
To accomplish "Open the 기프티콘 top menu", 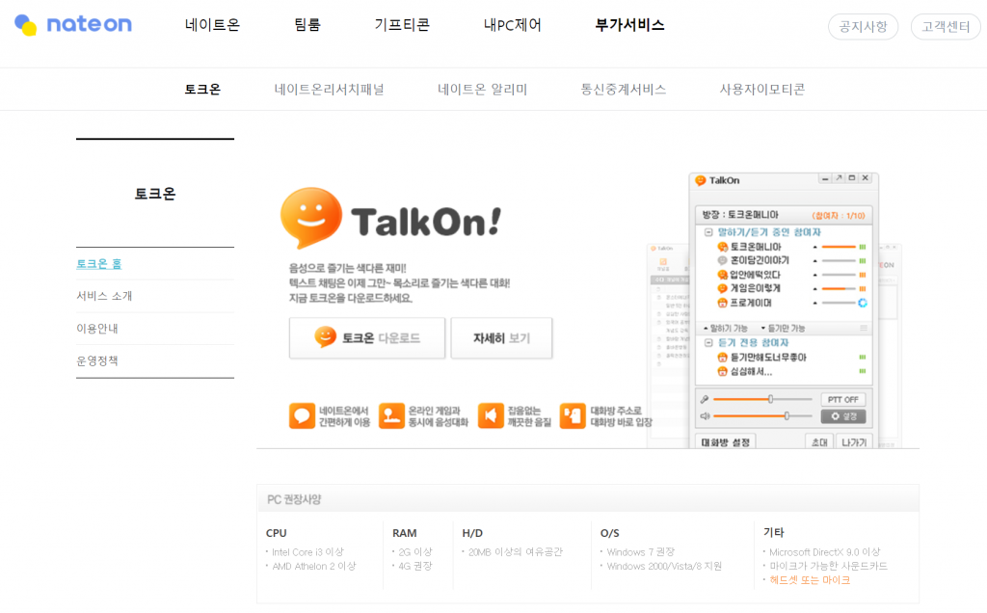I will [402, 25].
